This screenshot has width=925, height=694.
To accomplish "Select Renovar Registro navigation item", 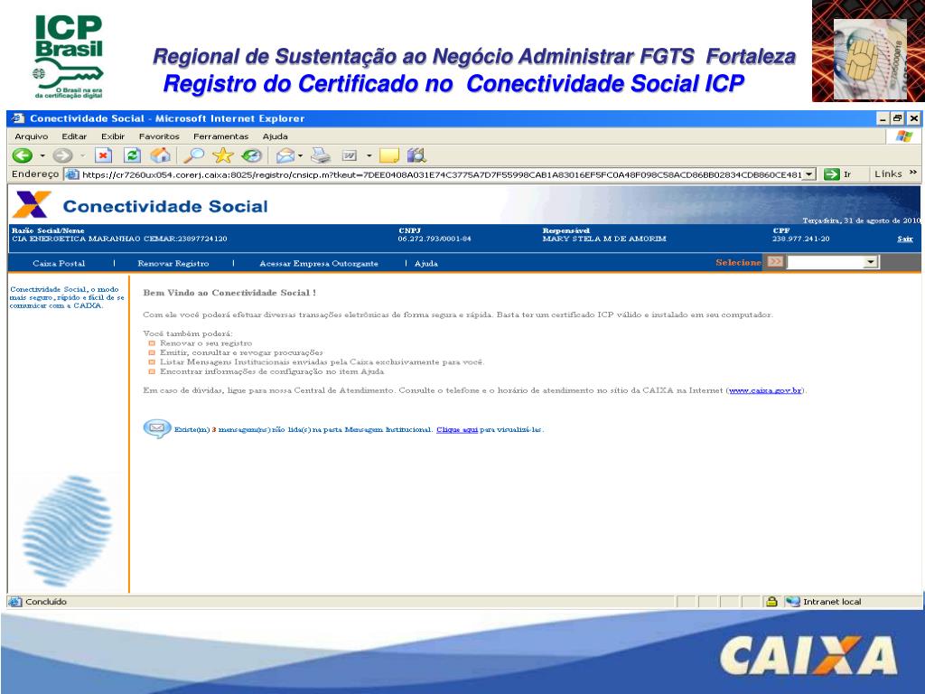I will [x=173, y=263].
